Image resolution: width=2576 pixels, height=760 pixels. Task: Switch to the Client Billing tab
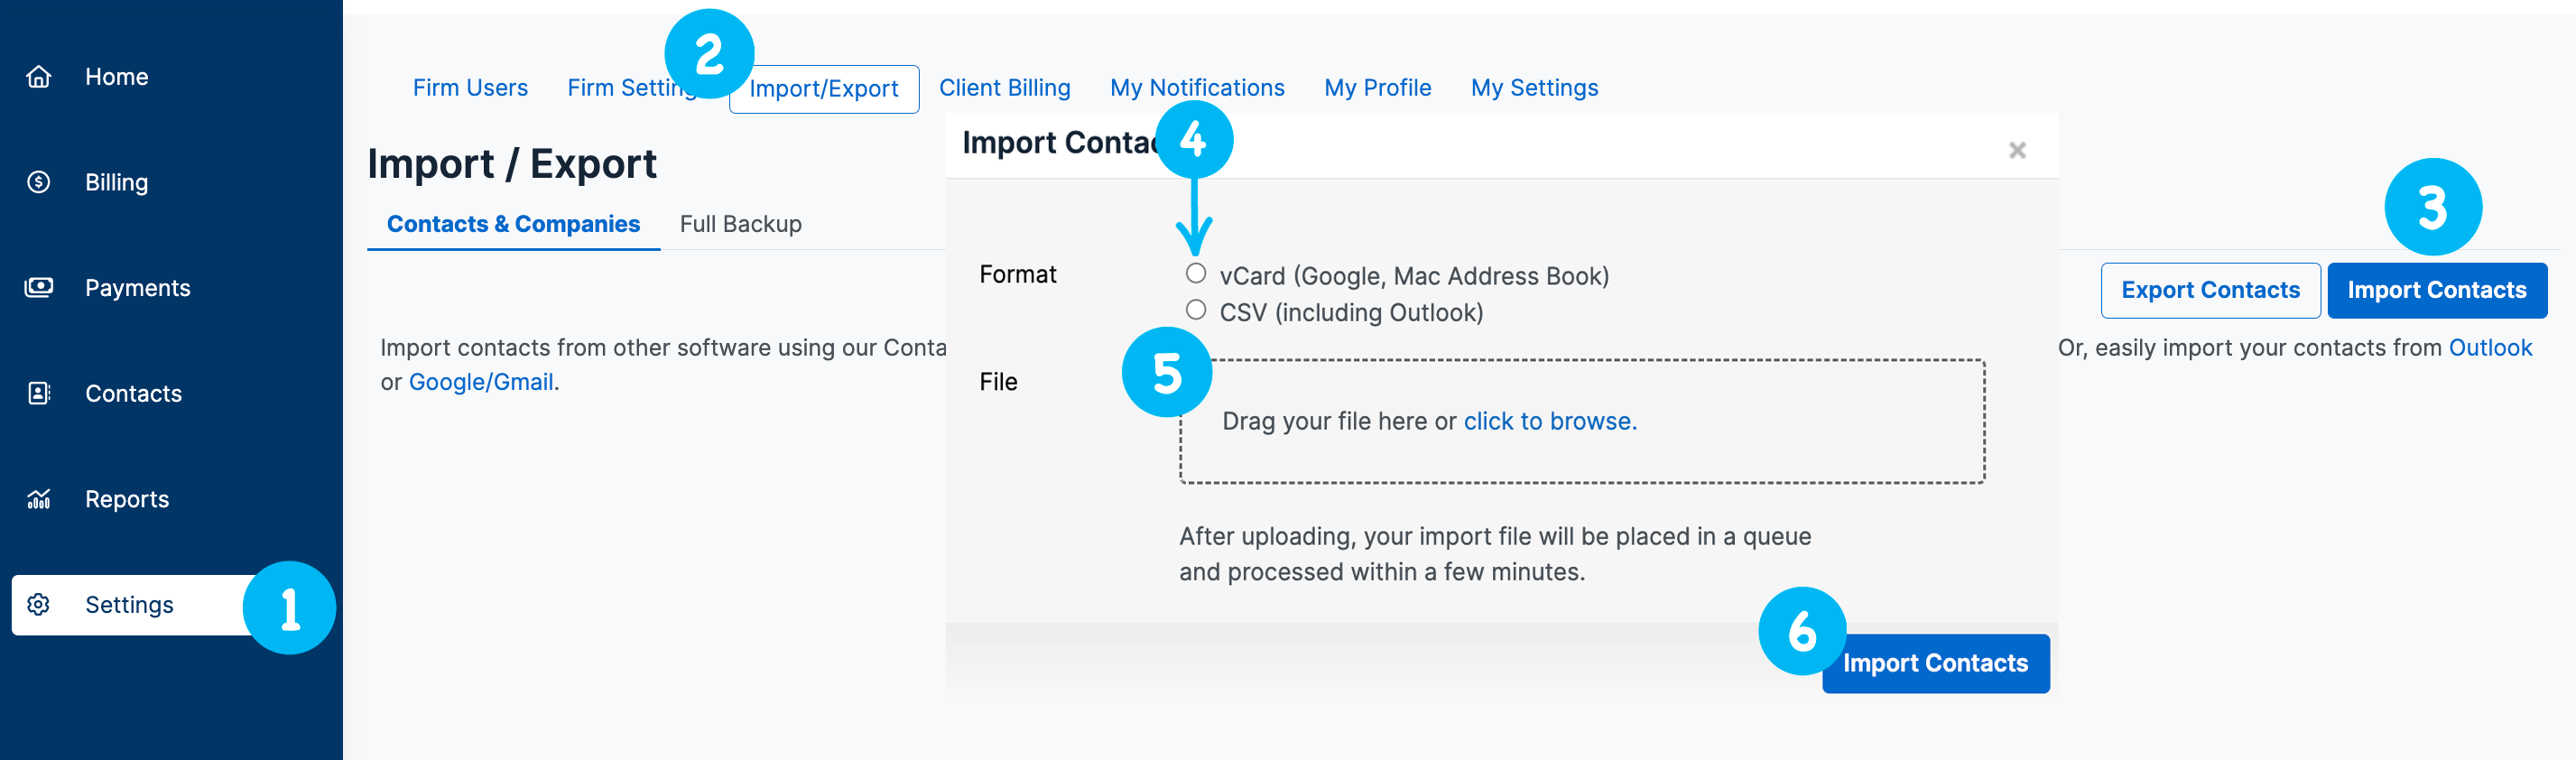pyautogui.click(x=1004, y=88)
